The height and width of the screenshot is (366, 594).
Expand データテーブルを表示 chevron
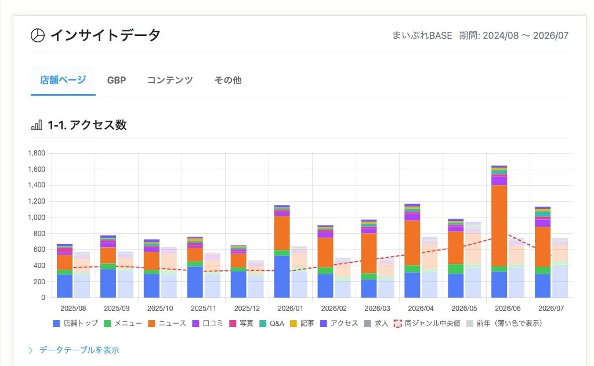(x=31, y=350)
